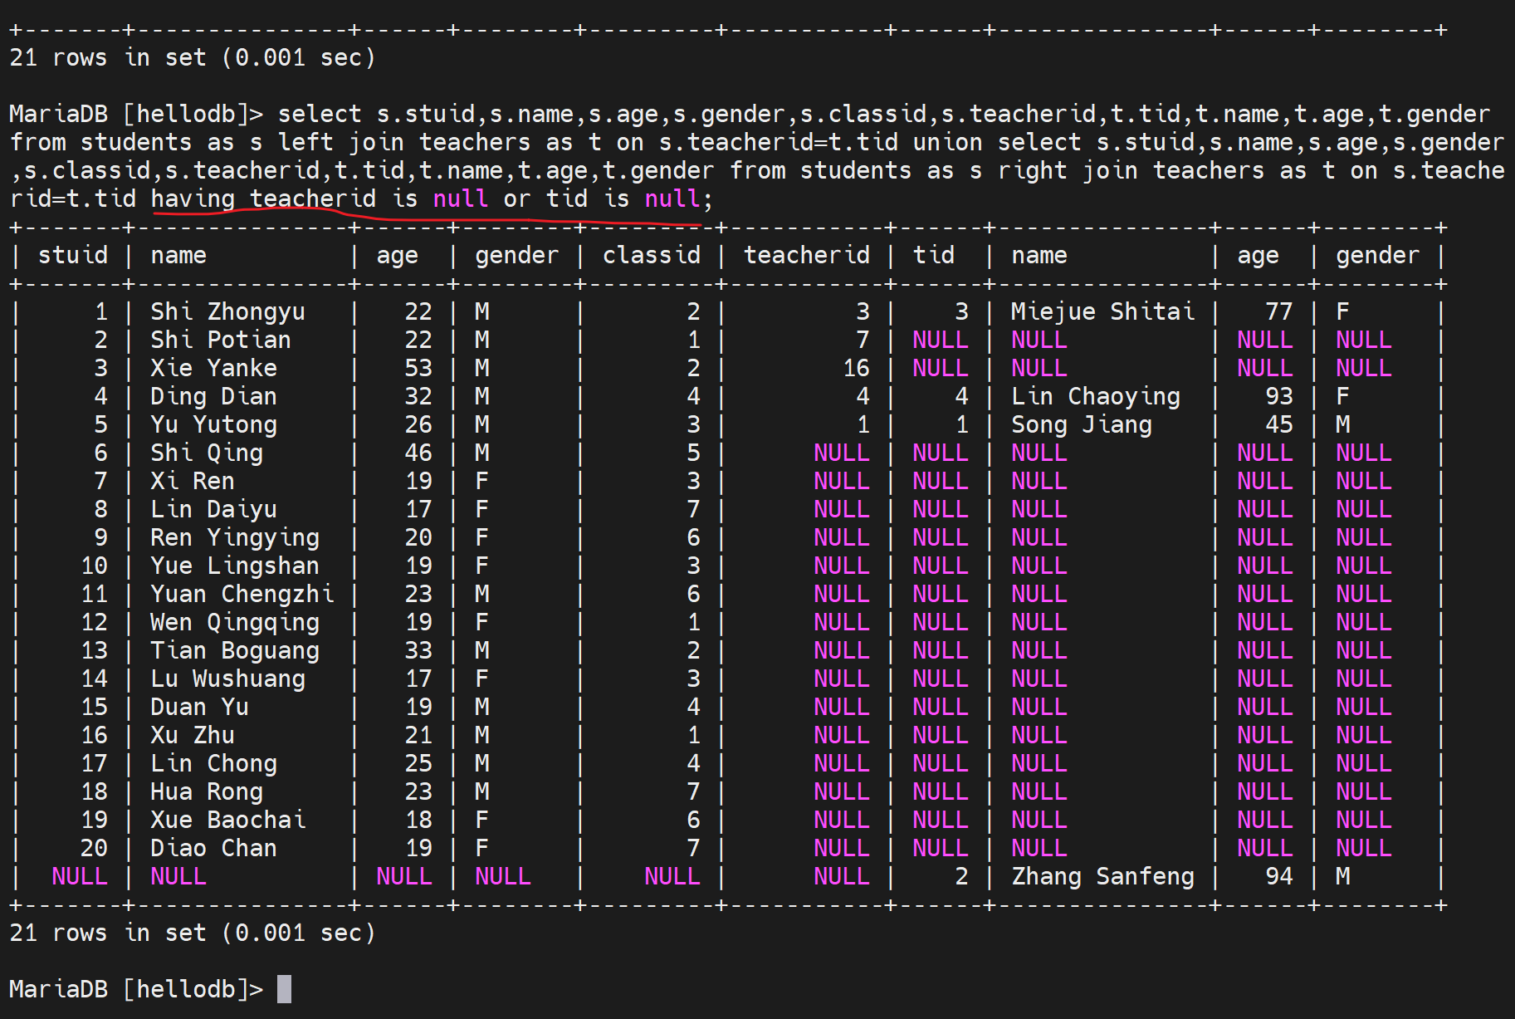Select the student name Xue Baochai
The height and width of the screenshot is (1019, 1515).
point(227,820)
